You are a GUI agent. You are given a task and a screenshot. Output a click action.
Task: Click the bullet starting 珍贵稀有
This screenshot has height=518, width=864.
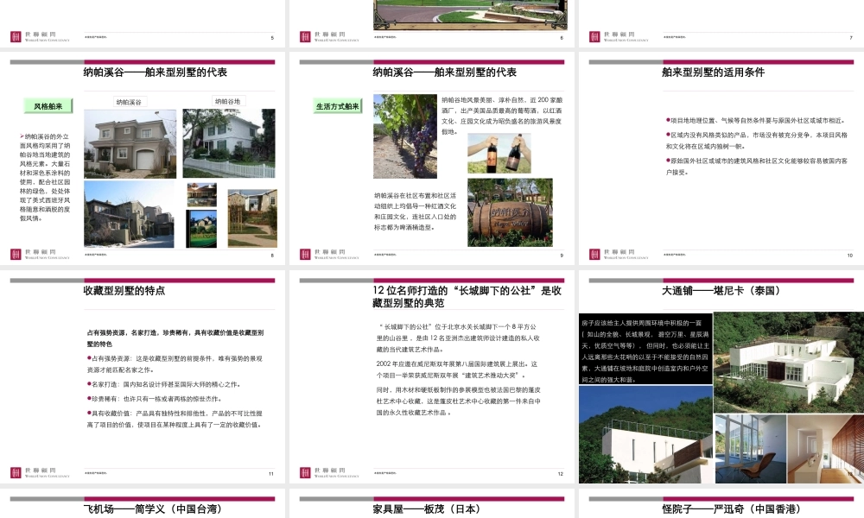click(155, 399)
